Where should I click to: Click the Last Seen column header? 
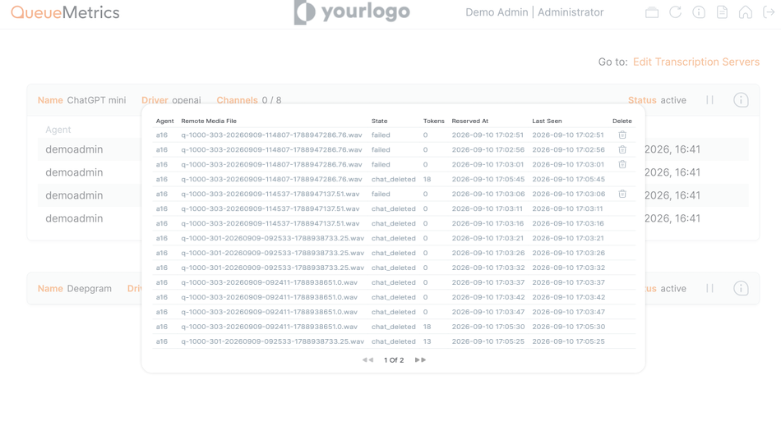pos(547,121)
